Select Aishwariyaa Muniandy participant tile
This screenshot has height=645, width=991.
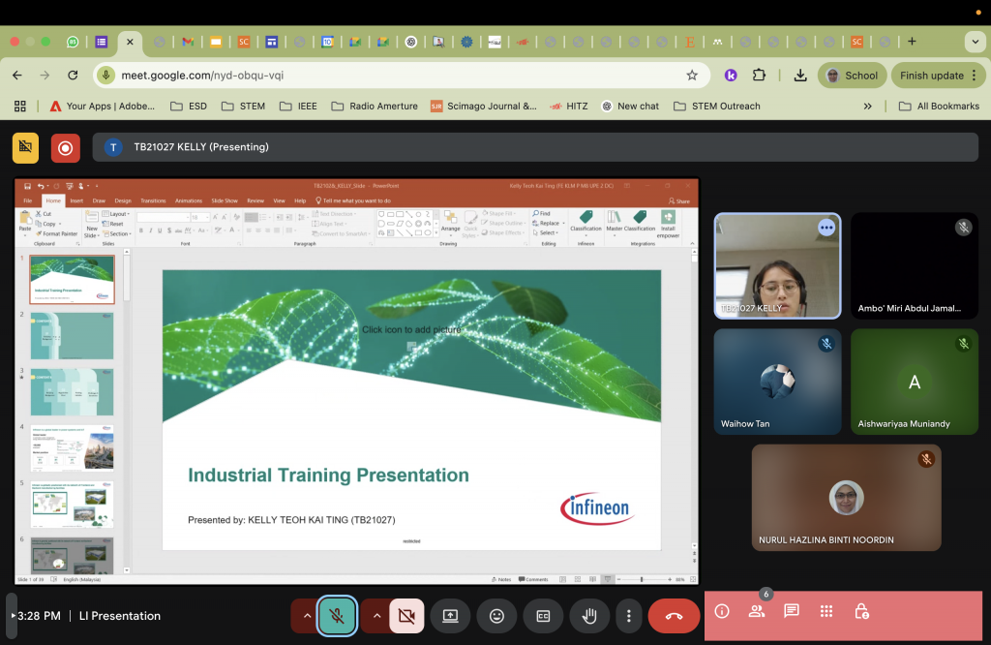(914, 382)
